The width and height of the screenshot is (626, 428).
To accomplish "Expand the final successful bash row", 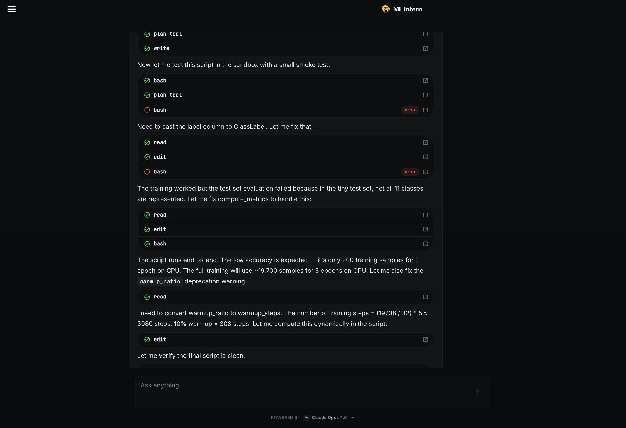I will tap(285, 244).
